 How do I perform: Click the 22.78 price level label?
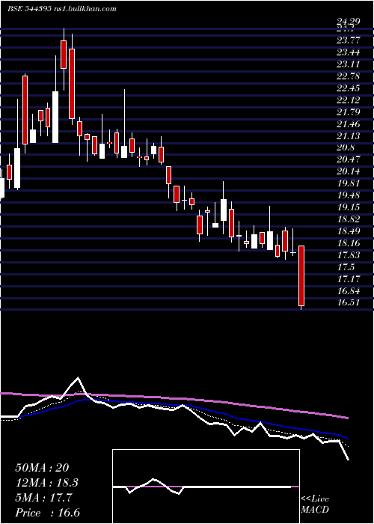349,76
